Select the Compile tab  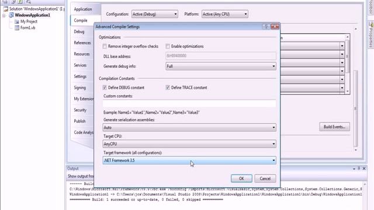coord(81,20)
